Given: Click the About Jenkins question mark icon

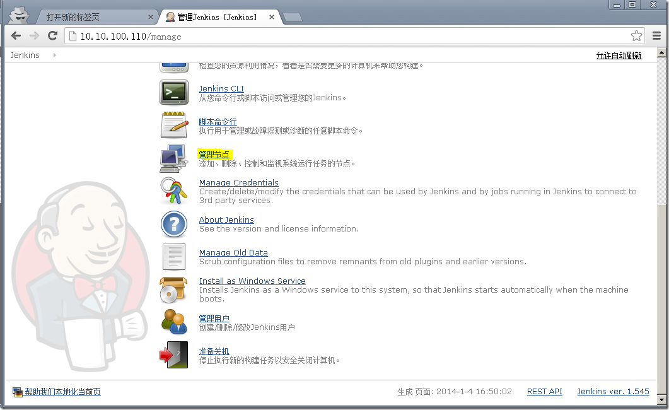Looking at the screenshot, I should (x=174, y=224).
